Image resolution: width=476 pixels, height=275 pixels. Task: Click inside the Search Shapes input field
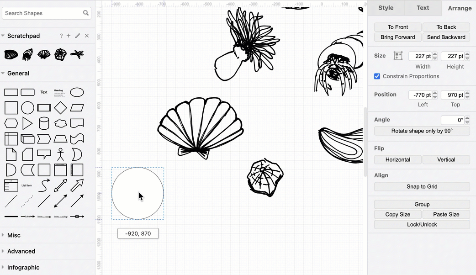(x=41, y=13)
